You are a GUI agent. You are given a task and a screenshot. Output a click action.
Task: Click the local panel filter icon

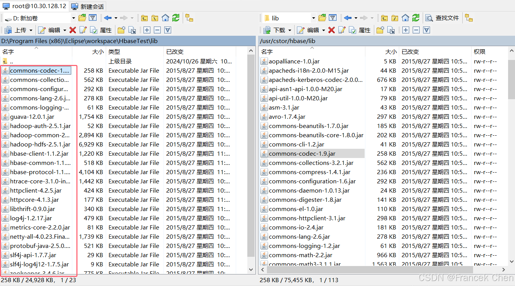click(93, 18)
